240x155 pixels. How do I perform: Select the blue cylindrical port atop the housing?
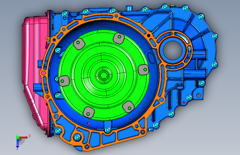tap(129, 8)
